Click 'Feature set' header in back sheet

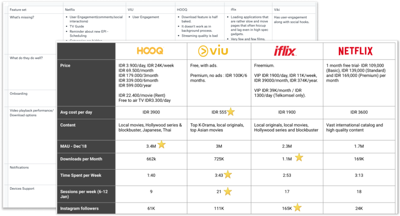point(18,10)
